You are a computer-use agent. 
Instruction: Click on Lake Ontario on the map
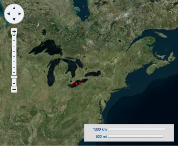pyautogui.click(x=93, y=74)
